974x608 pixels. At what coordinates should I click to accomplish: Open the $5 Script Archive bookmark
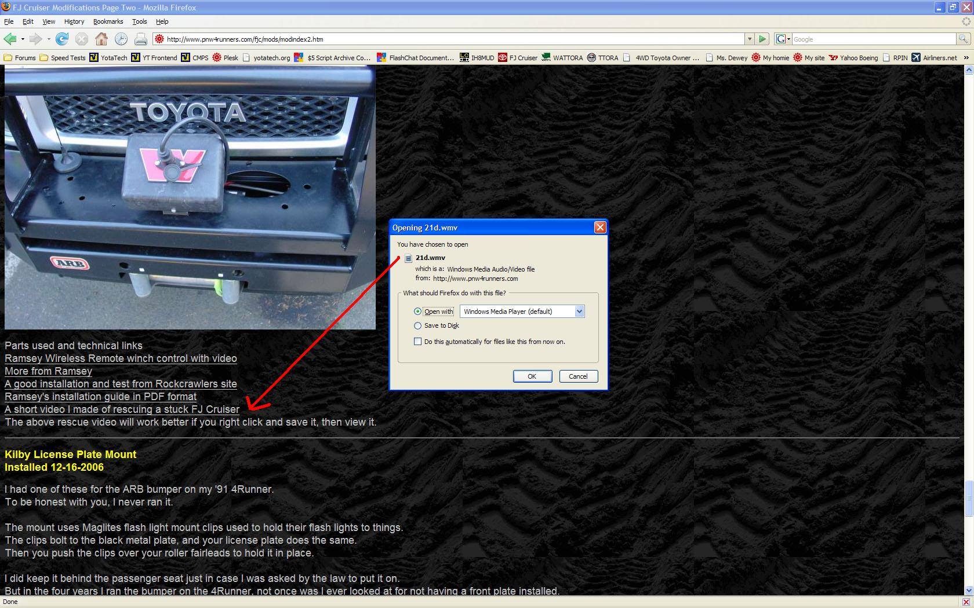(333, 57)
